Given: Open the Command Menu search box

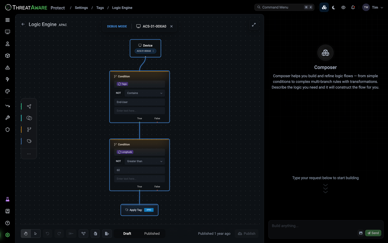Looking at the screenshot, I should pos(284,7).
